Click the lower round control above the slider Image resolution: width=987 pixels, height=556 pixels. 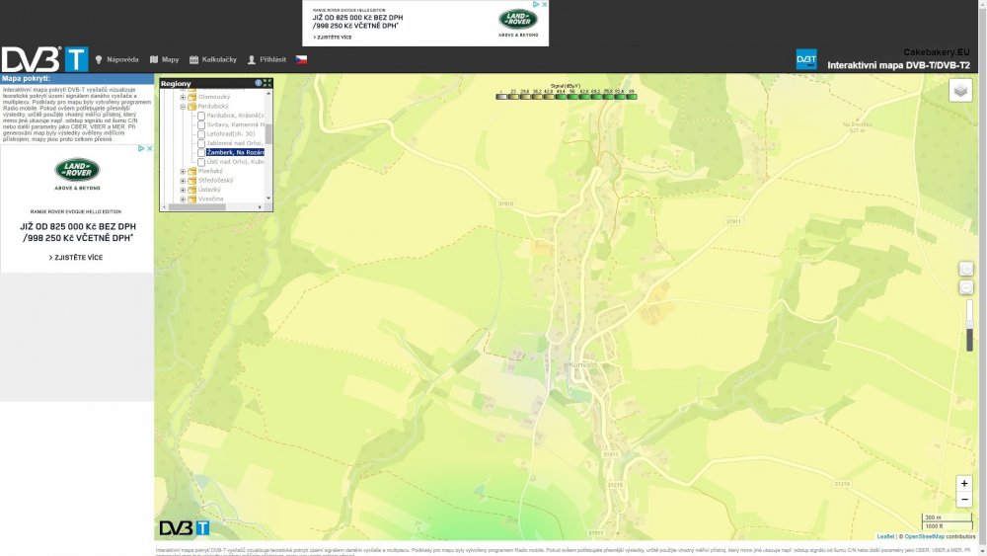coord(966,287)
